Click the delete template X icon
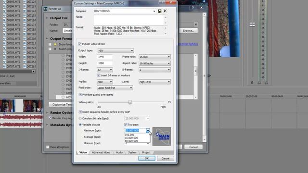308x173 pixels. pyautogui.click(x=165, y=11)
